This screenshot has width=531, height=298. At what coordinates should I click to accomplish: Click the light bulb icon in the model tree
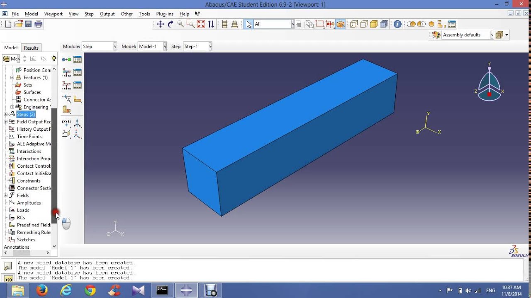(54, 59)
